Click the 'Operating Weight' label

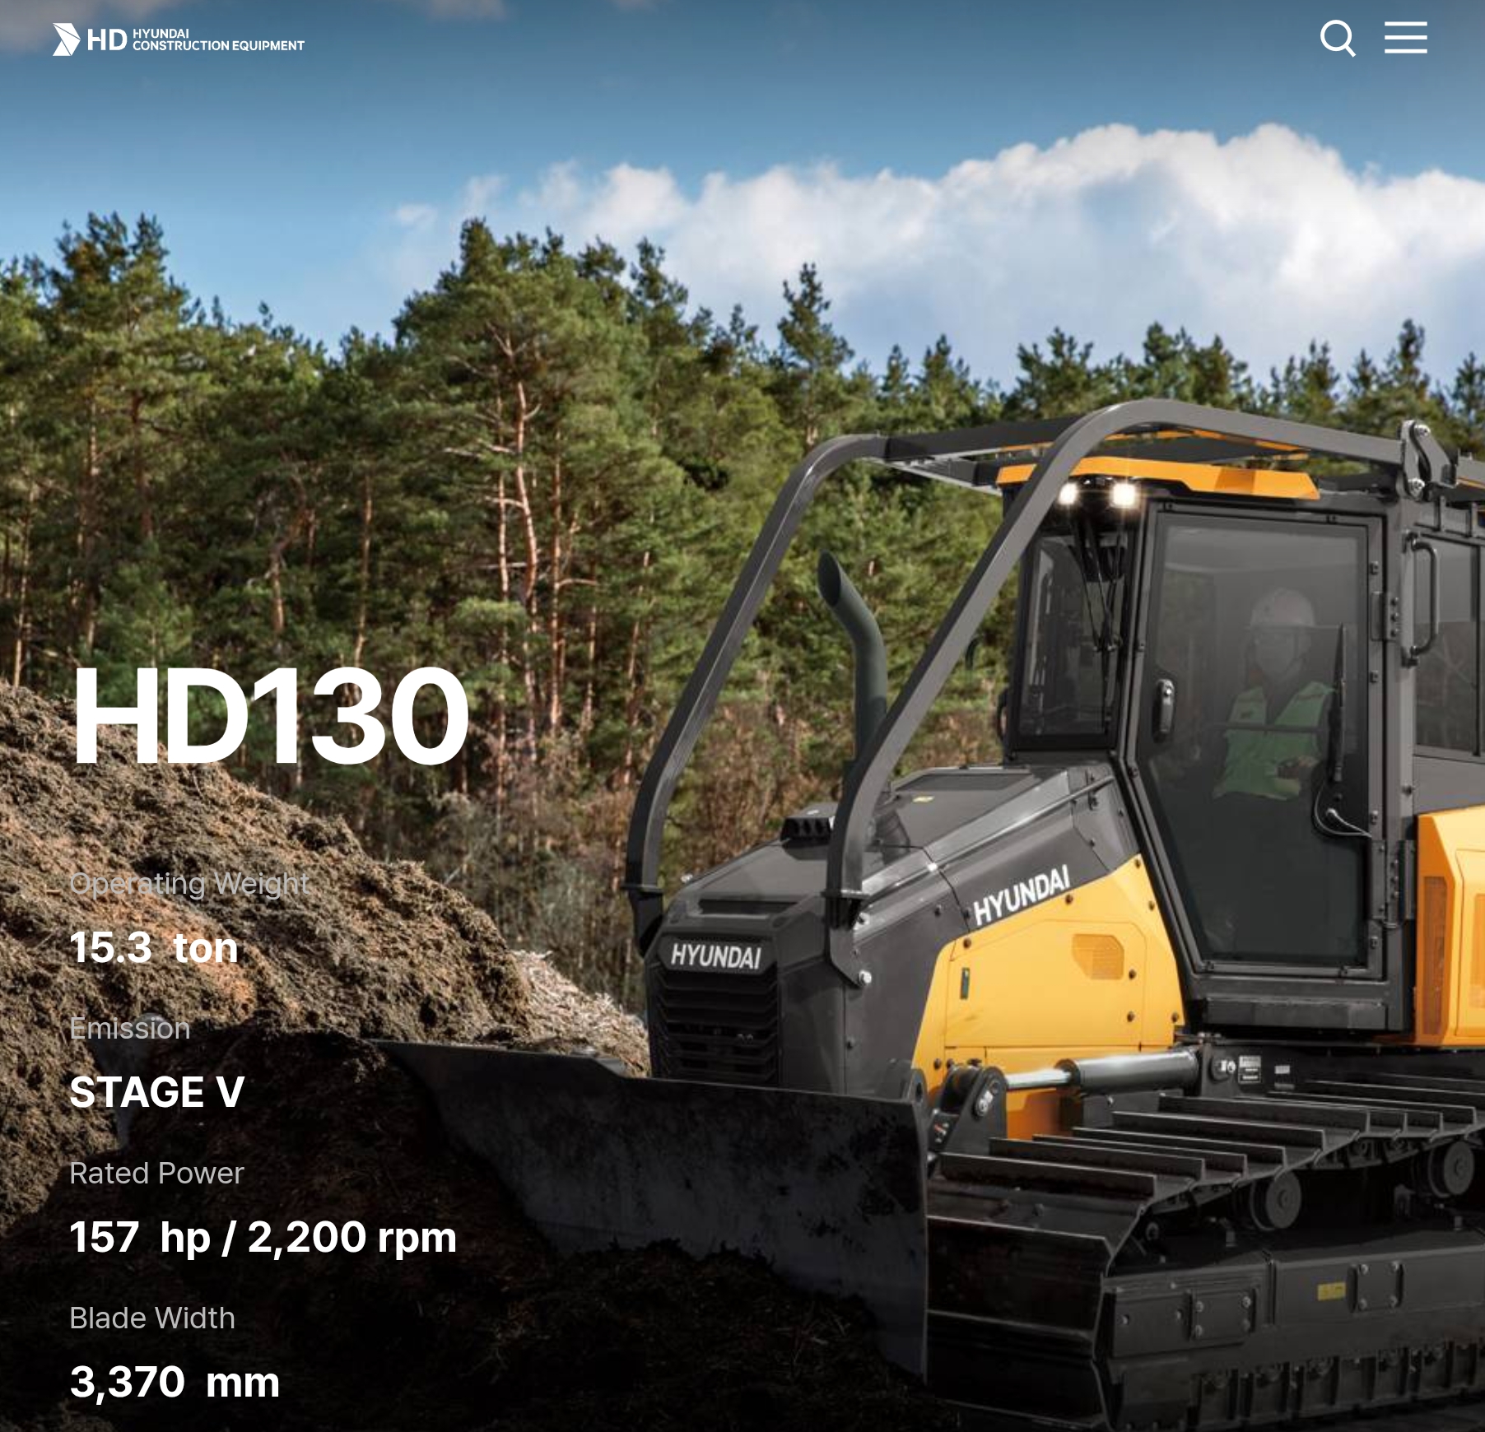tap(189, 883)
